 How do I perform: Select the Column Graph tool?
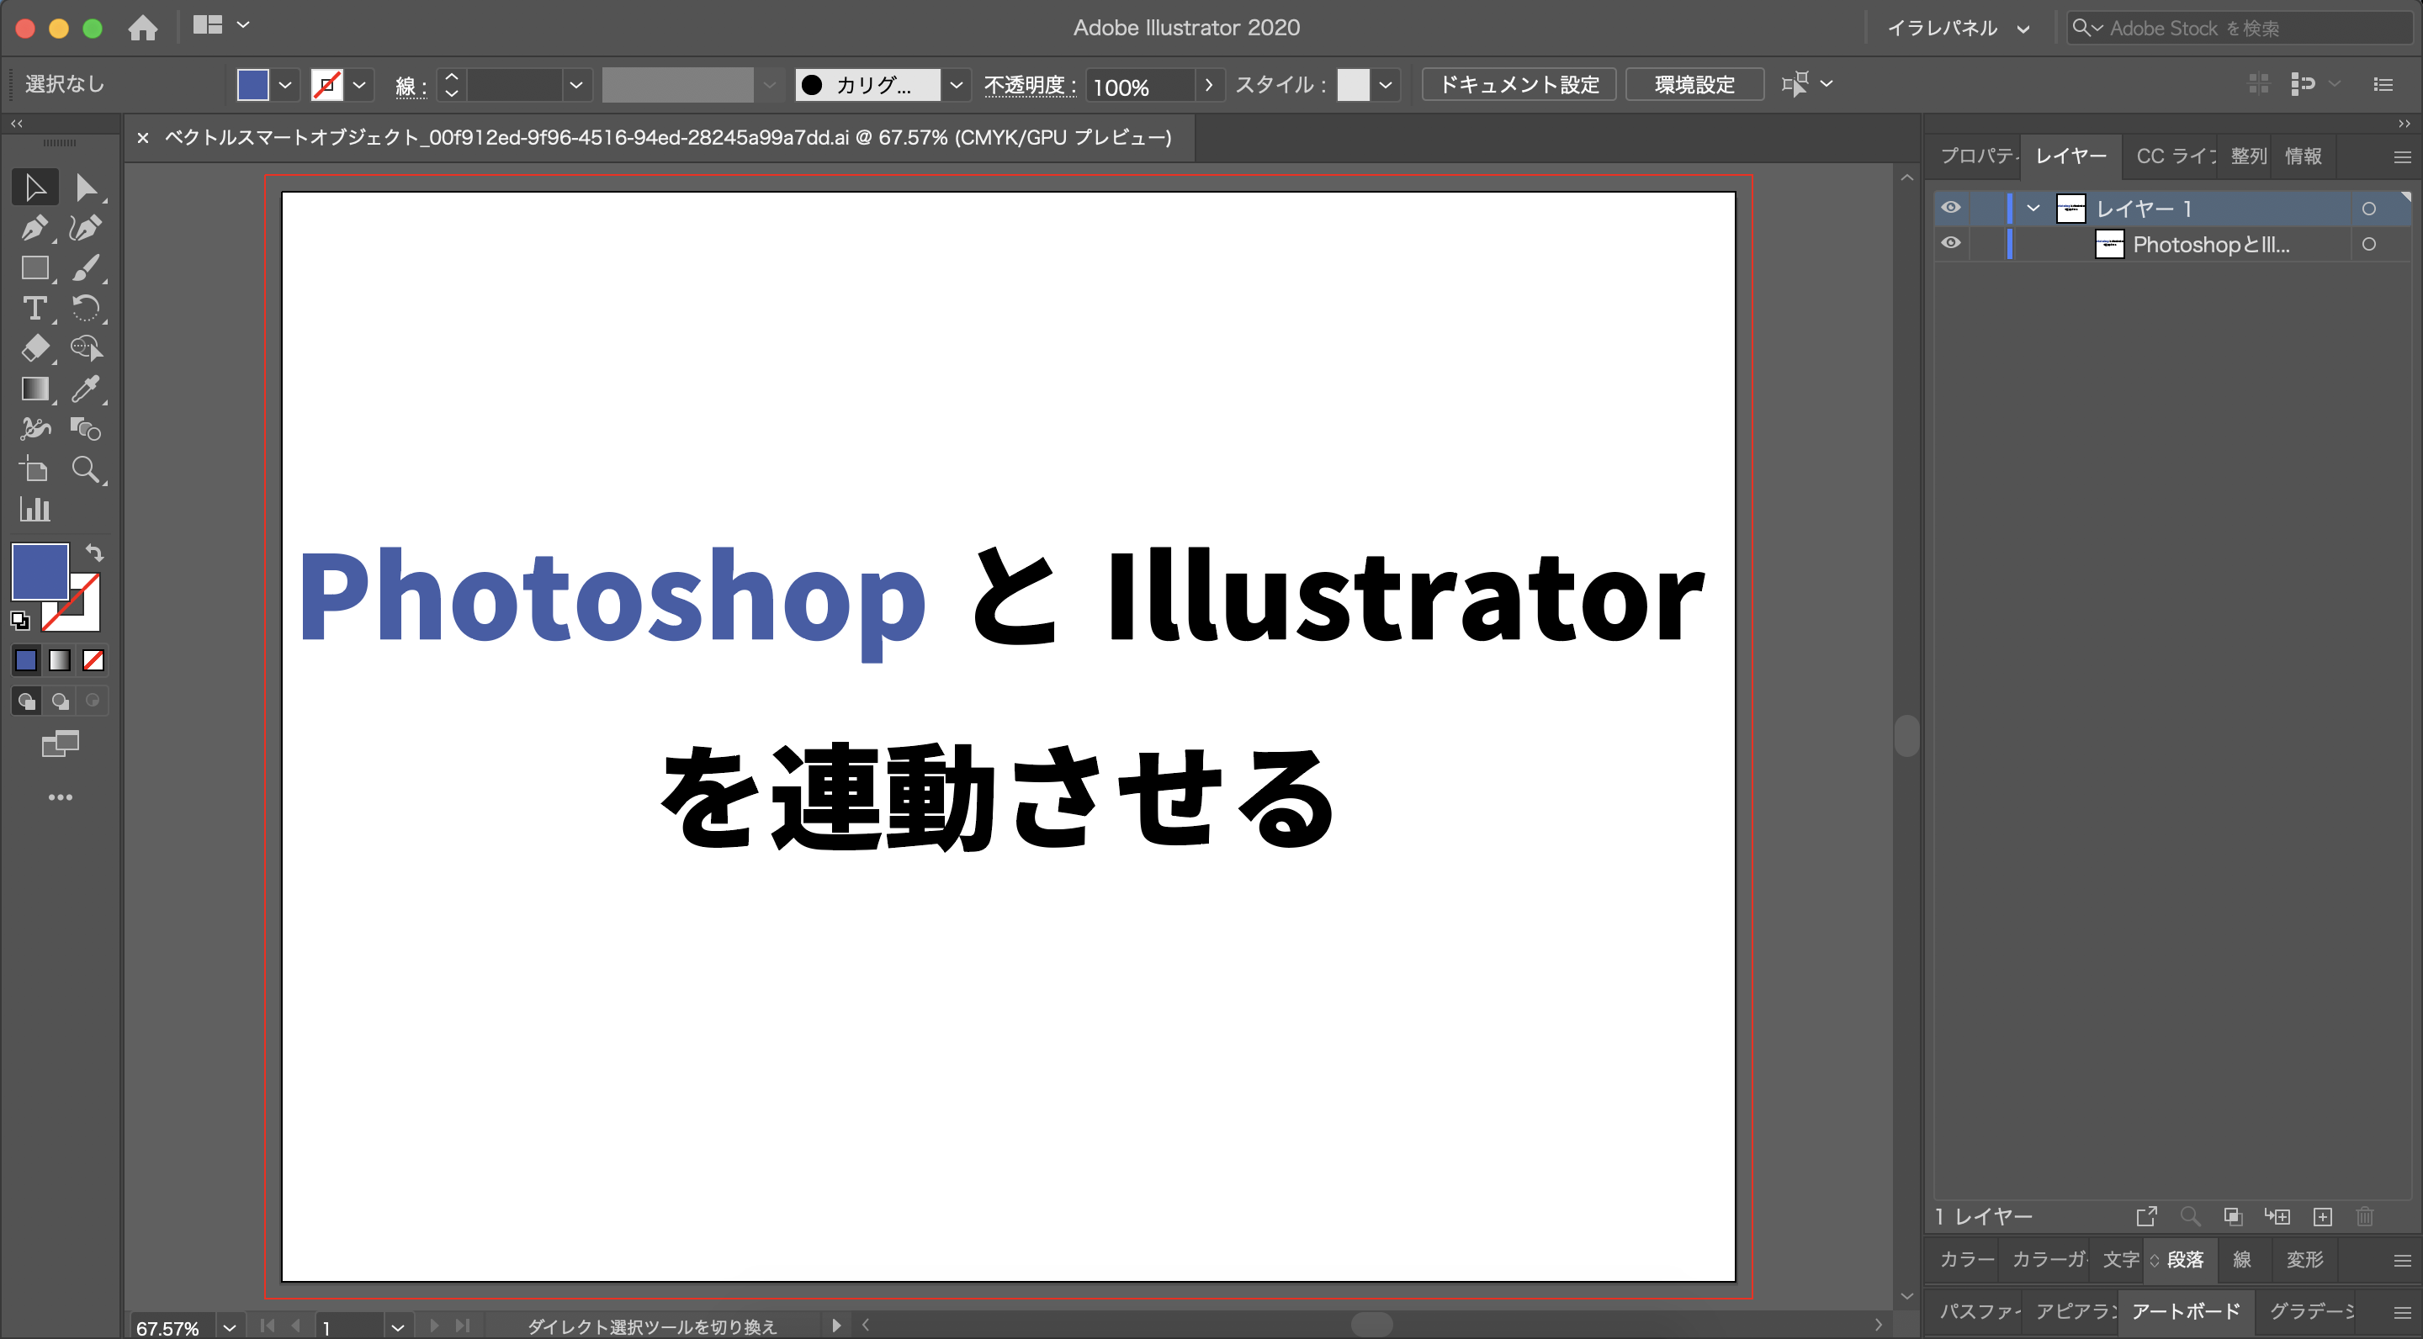click(34, 509)
